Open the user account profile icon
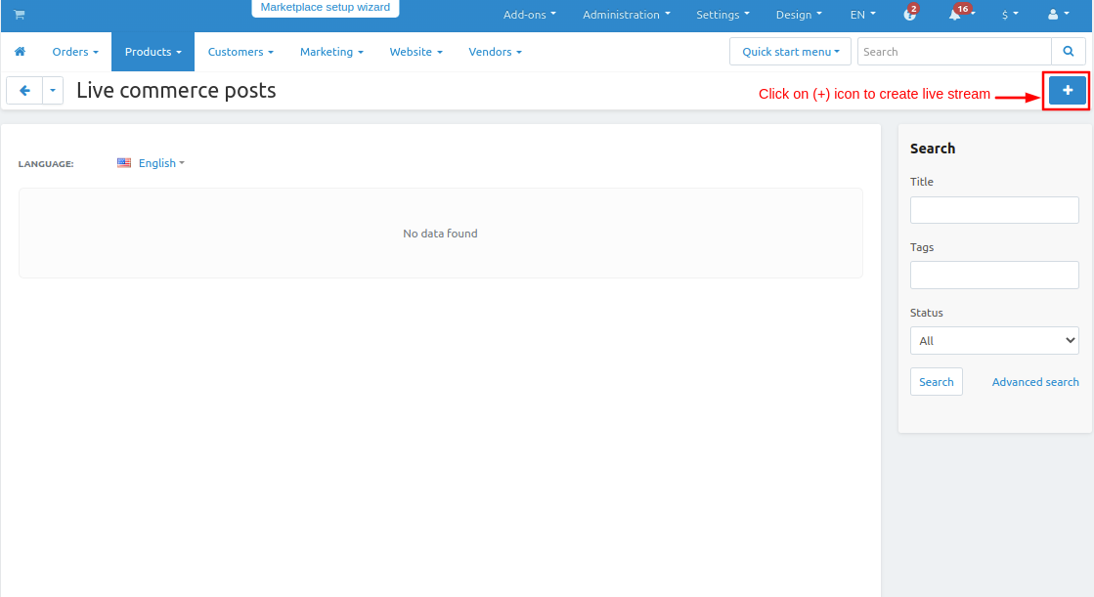Viewport: 1094px width, 597px height. tap(1056, 15)
